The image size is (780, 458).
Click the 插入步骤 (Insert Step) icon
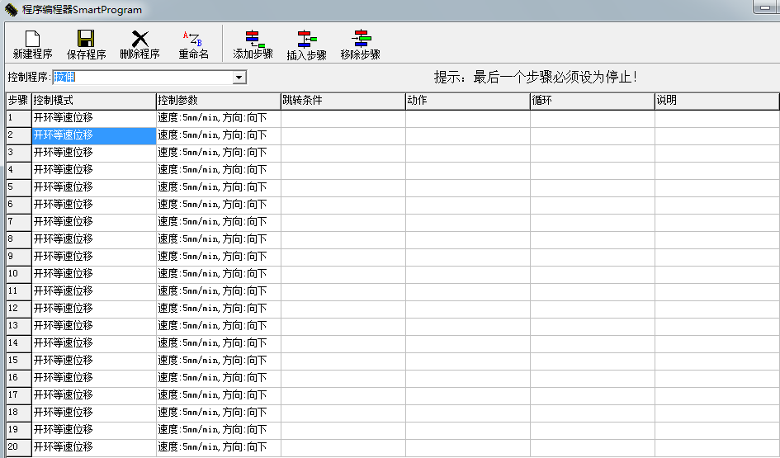pyautogui.click(x=306, y=39)
